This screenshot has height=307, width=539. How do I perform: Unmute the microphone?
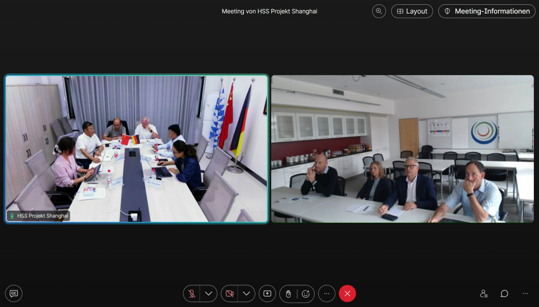click(x=192, y=293)
